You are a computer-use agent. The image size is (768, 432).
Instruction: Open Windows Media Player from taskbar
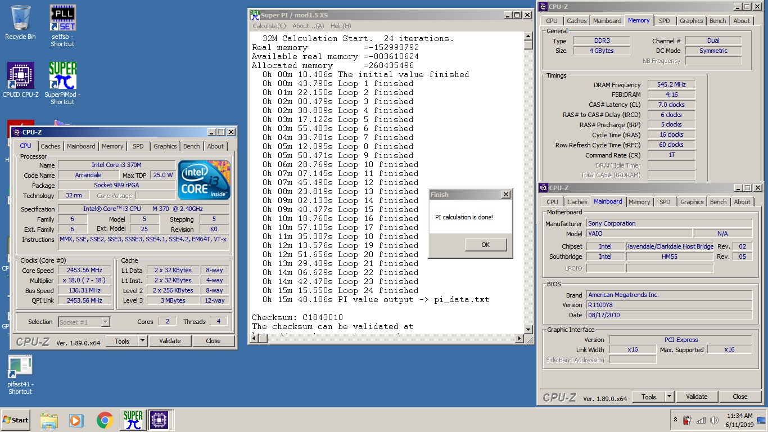(x=76, y=420)
